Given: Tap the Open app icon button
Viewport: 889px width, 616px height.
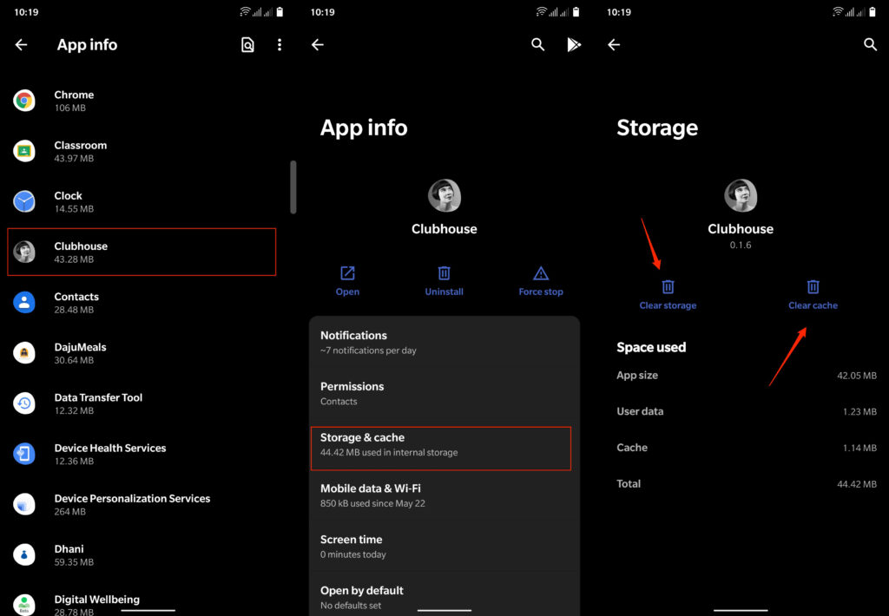Looking at the screenshot, I should (x=347, y=273).
